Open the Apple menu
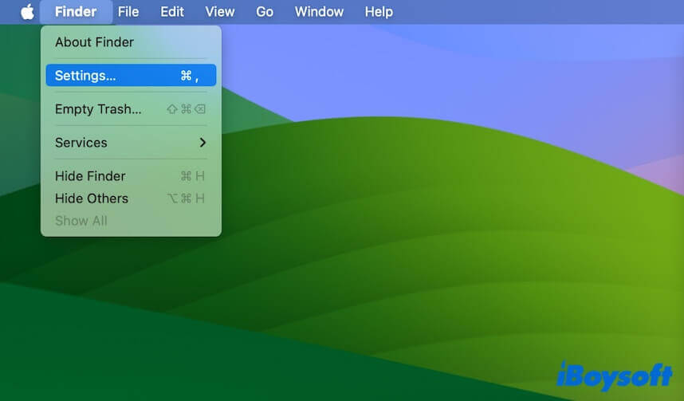684x401 pixels. click(27, 12)
